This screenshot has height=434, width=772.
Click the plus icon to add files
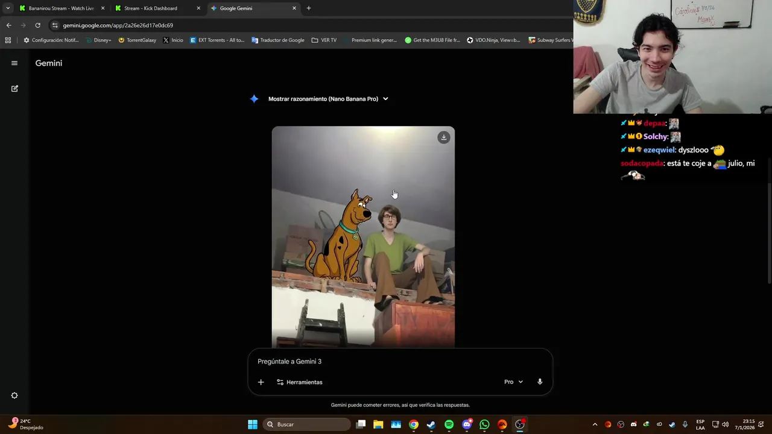pos(261,382)
